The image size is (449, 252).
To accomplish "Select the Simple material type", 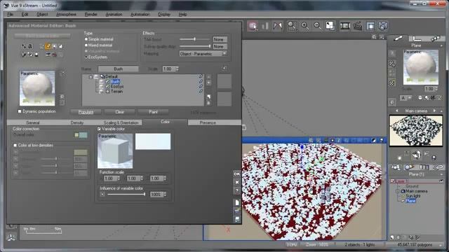I will (x=86, y=39).
